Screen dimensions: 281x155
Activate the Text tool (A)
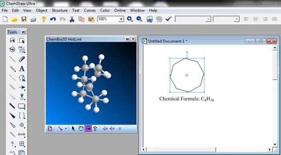pos(22,68)
